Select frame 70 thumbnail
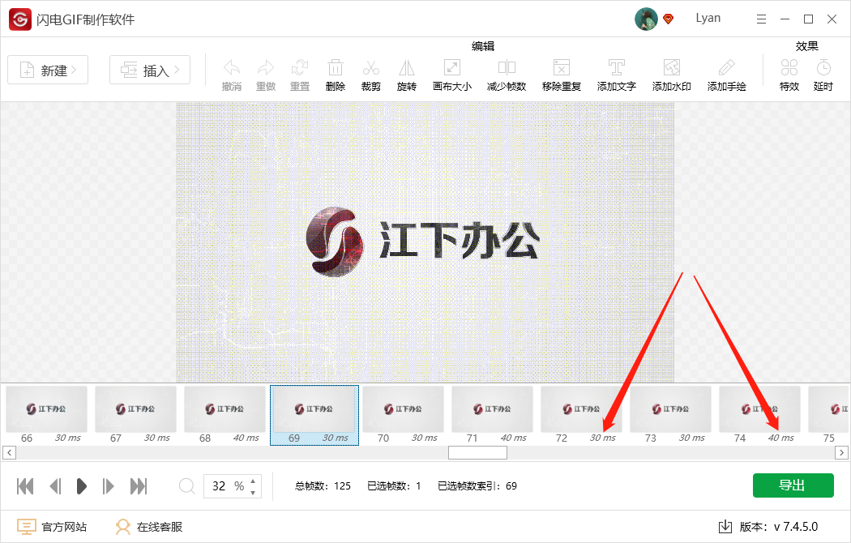This screenshot has width=851, height=543. (x=404, y=409)
